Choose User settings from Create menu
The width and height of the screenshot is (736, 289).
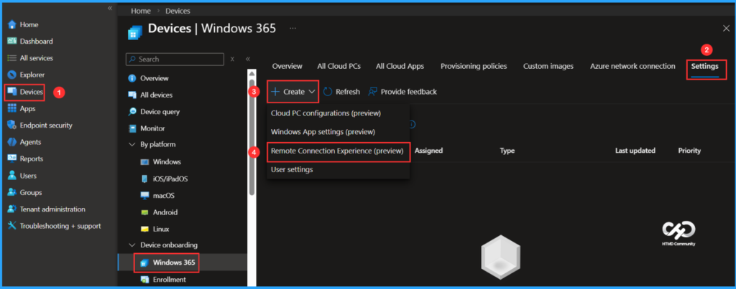[x=339, y=169]
